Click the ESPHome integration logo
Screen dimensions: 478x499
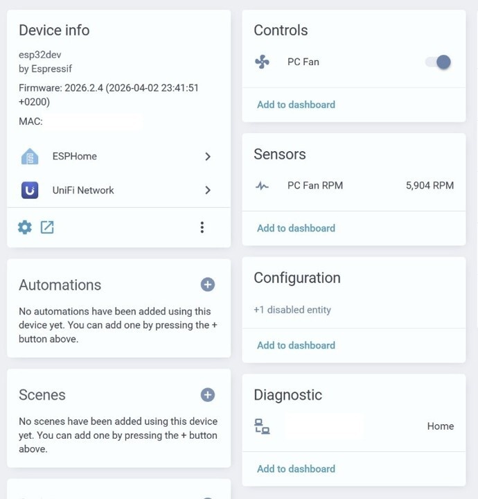[30, 157]
